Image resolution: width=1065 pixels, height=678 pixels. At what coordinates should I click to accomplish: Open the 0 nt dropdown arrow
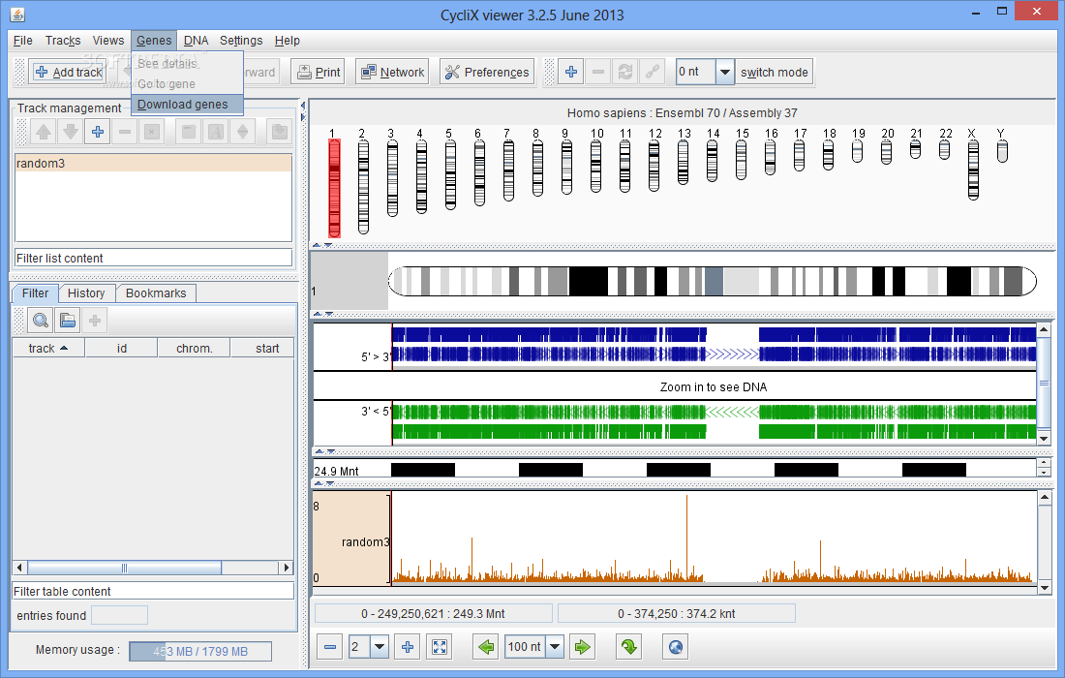click(x=725, y=72)
